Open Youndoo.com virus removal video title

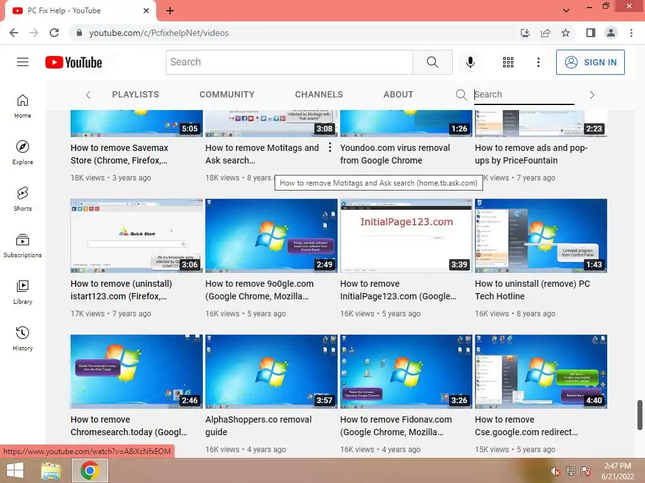(395, 154)
